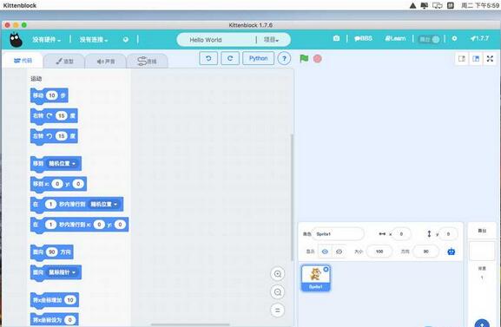The image size is (501, 327).
Task: Click the green flag to run
Action: click(304, 58)
